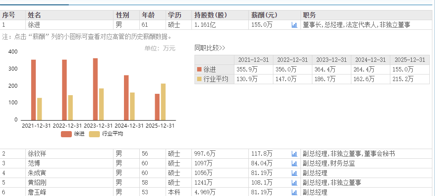Click the 2025-12-31 header in comparison table
The image size is (435, 196).
point(410,60)
